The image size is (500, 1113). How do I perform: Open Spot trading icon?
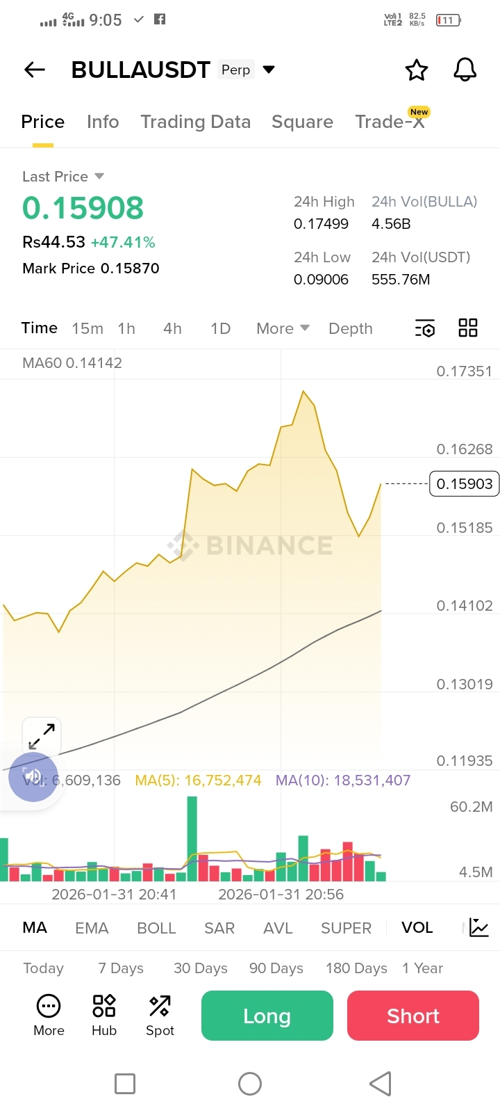[160, 1015]
